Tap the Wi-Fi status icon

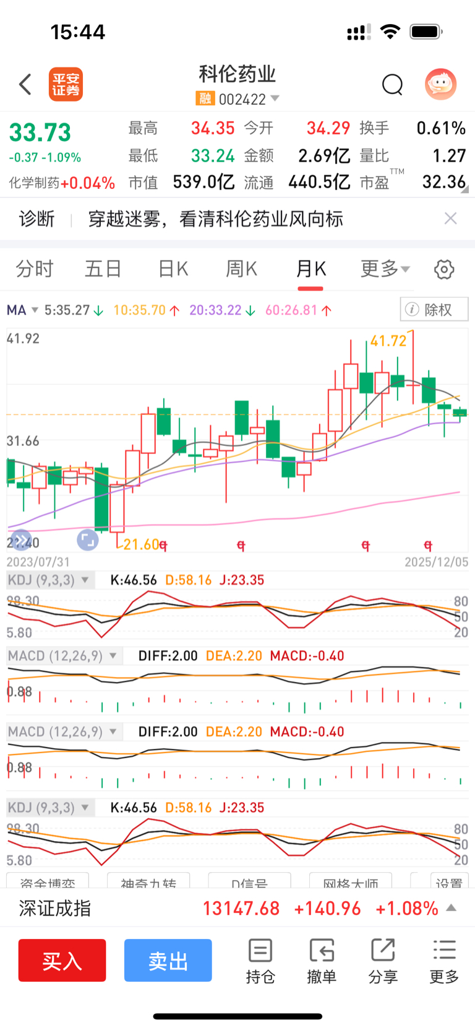(x=390, y=32)
